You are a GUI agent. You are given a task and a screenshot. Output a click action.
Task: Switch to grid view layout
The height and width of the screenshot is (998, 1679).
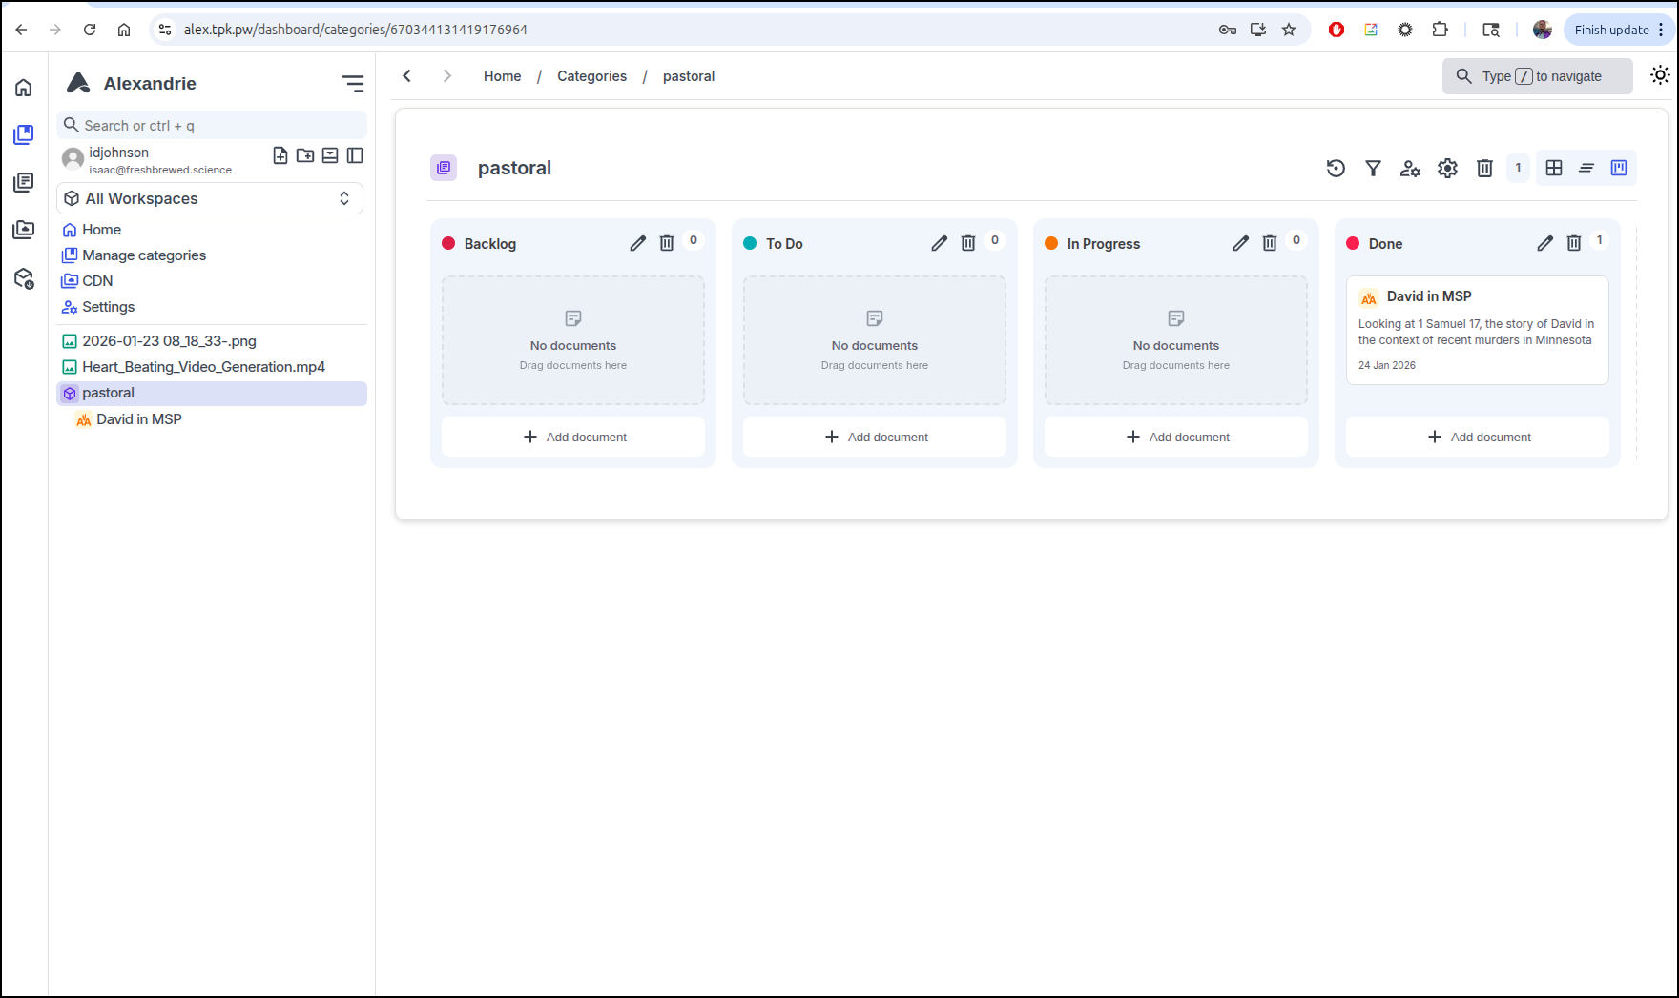[x=1554, y=168]
